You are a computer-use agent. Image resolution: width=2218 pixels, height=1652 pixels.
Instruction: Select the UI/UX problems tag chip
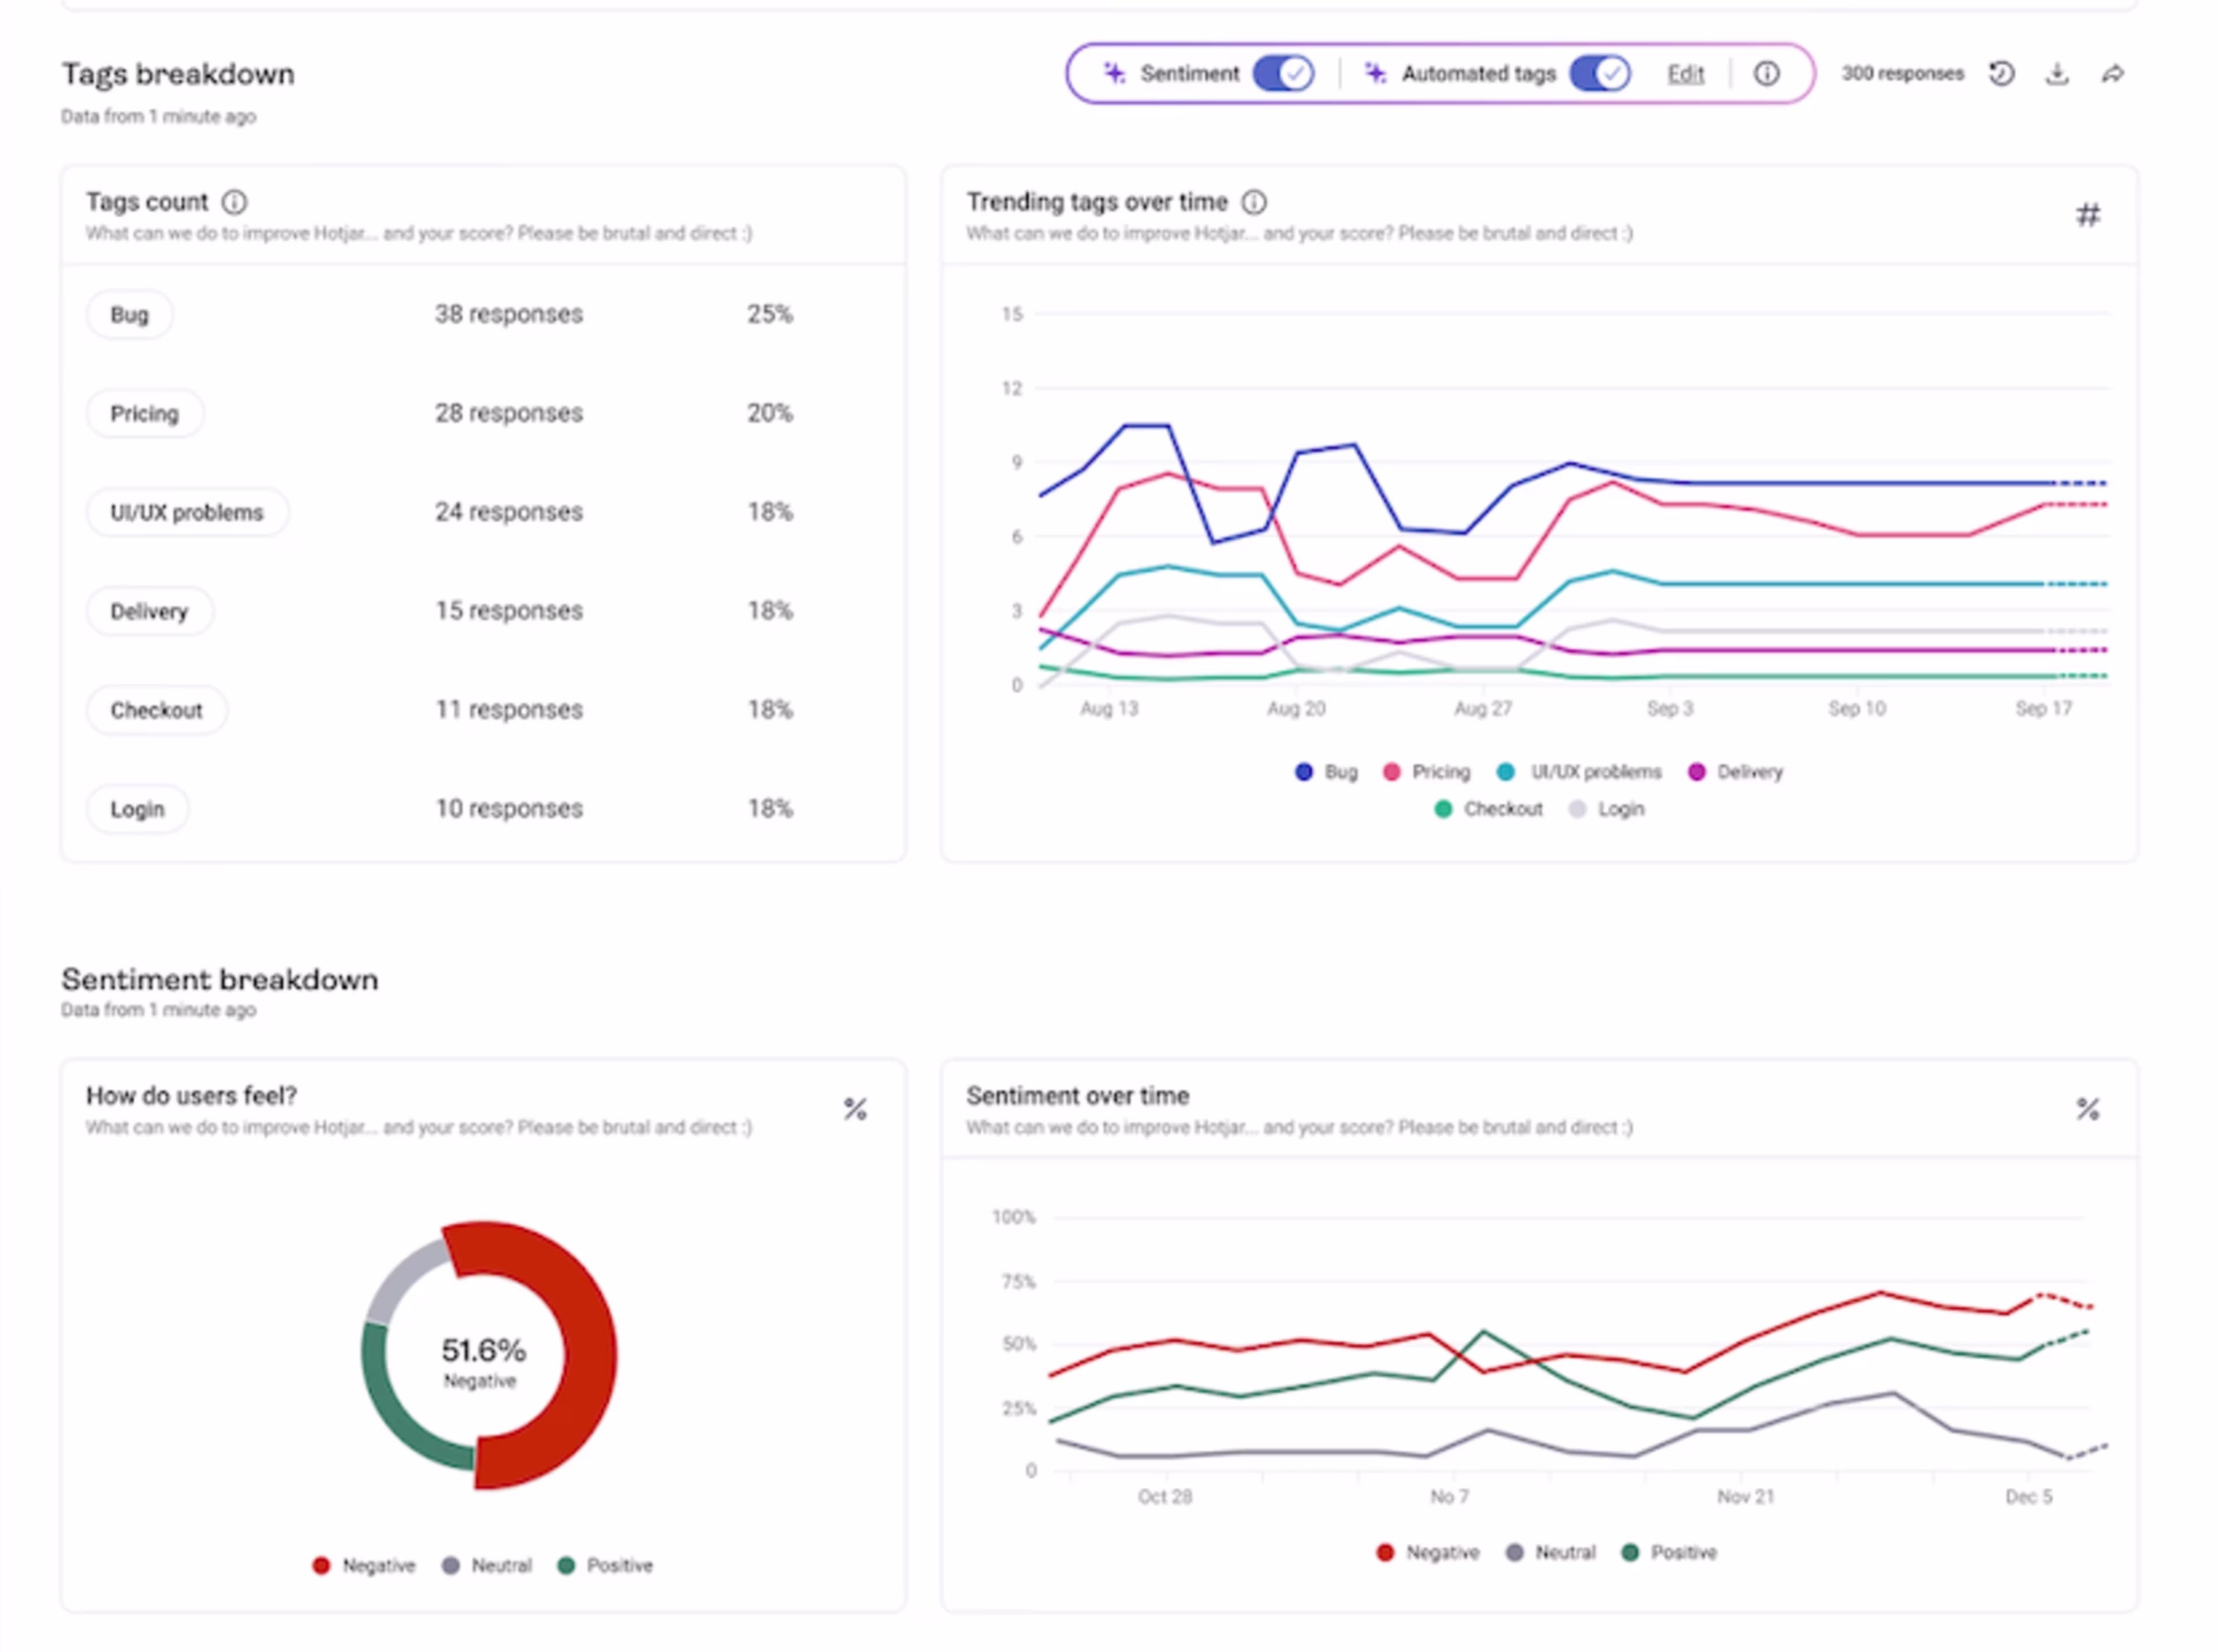187,512
